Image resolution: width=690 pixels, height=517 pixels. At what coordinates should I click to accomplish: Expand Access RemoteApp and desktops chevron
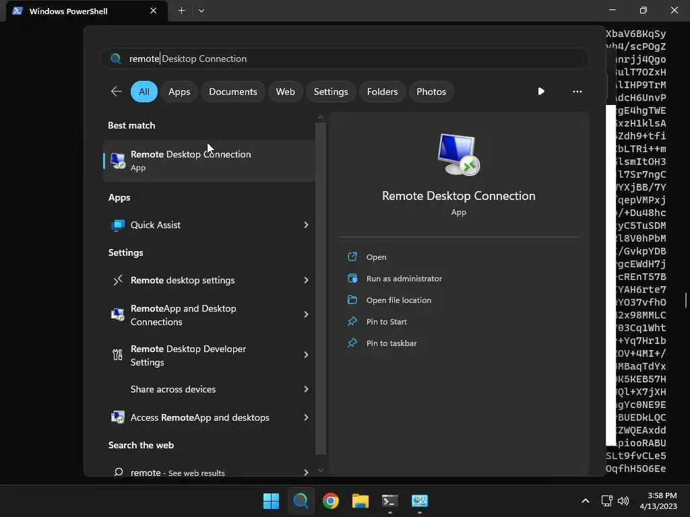click(x=306, y=417)
